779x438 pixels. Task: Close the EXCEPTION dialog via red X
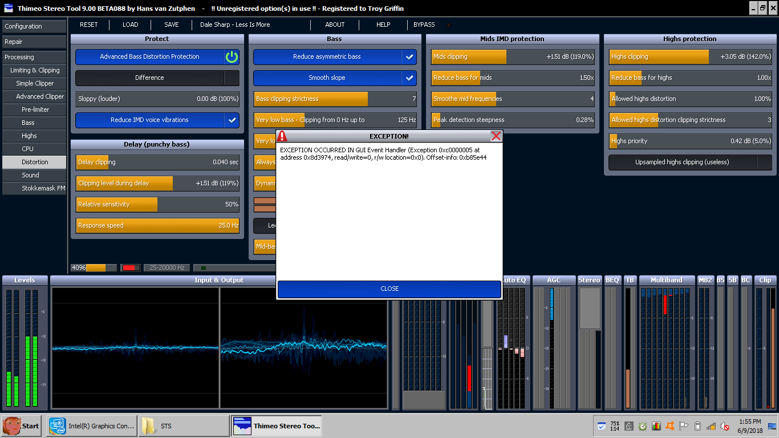click(496, 136)
